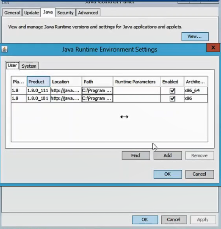Click the Runtime Parameters column header
Image resolution: width=221 pixels, height=229 pixels.
pos(137,82)
